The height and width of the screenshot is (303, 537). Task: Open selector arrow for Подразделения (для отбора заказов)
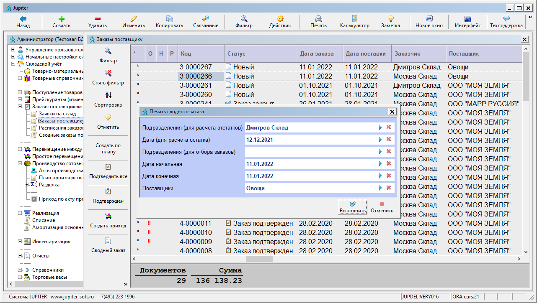click(380, 152)
